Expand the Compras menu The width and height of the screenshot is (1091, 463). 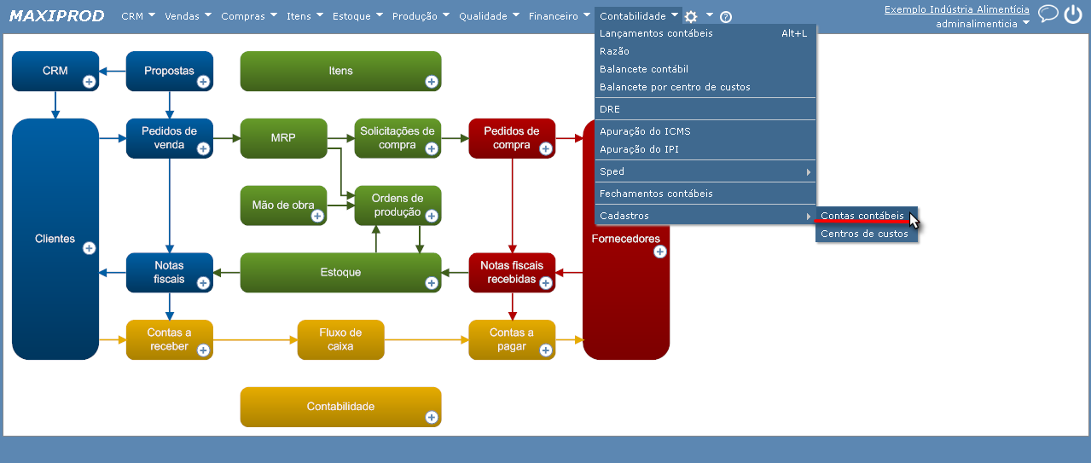pyautogui.click(x=249, y=16)
